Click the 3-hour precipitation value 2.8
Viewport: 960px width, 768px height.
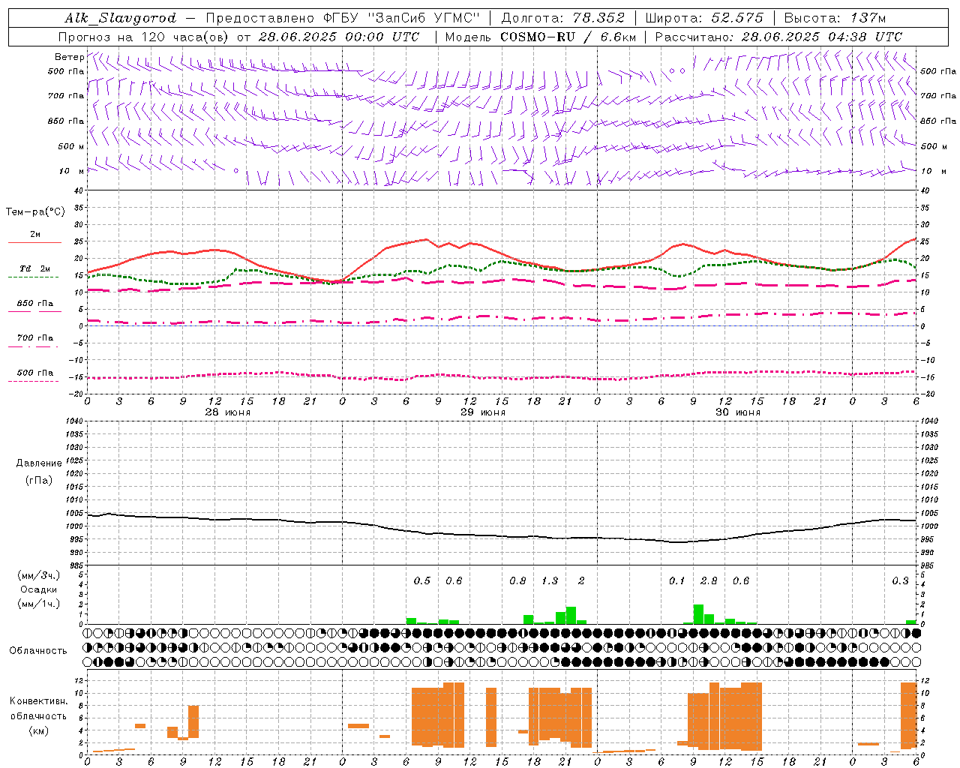[709, 580]
